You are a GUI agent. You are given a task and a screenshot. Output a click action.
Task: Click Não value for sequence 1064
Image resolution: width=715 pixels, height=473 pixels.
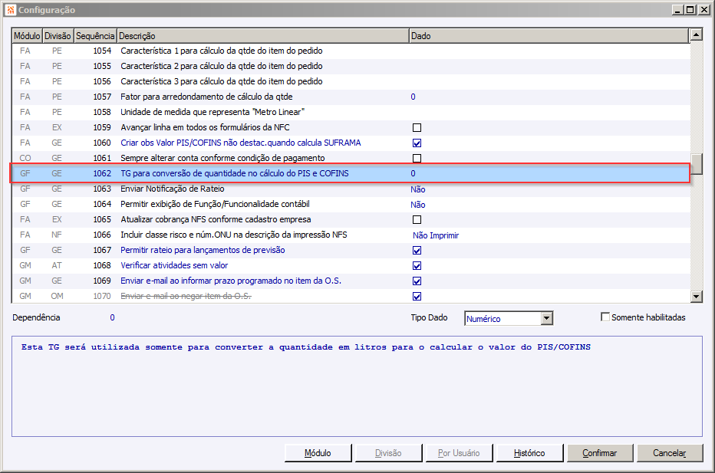[417, 205]
